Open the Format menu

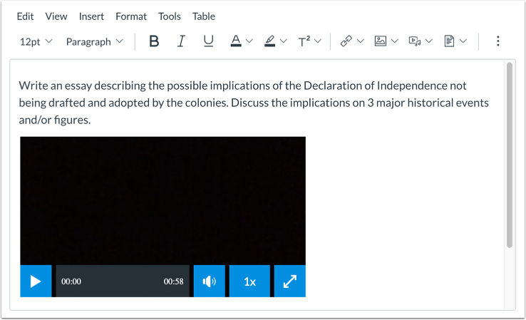coord(131,16)
